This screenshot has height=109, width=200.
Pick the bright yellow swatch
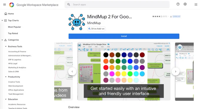click(x=124, y=74)
